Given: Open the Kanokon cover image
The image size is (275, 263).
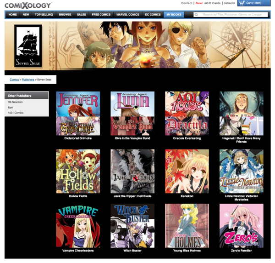Looking at the screenshot, I should pos(187,171).
